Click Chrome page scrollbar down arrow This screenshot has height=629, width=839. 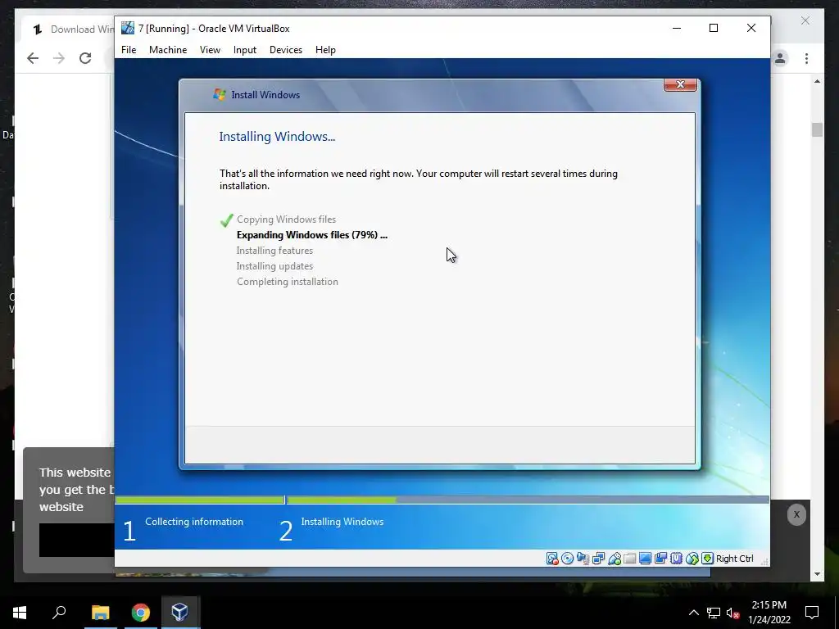pos(817,574)
